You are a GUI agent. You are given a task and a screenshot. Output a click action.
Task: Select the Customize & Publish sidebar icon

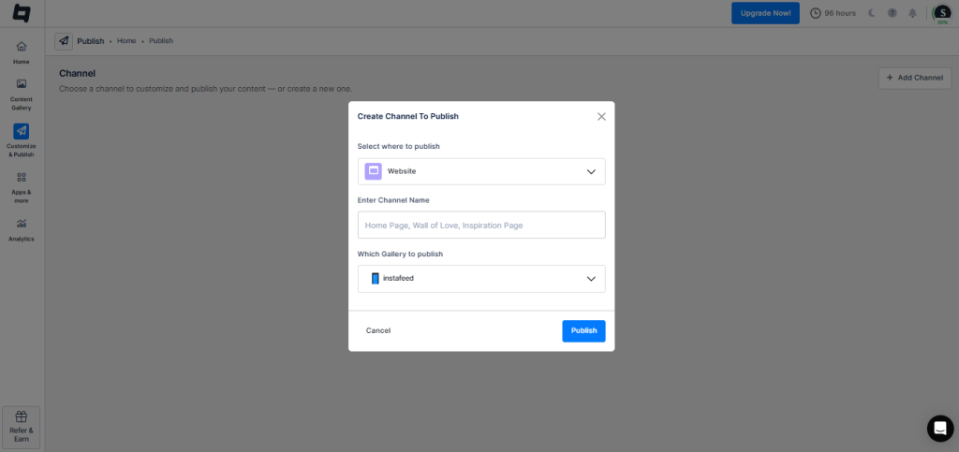(21, 131)
